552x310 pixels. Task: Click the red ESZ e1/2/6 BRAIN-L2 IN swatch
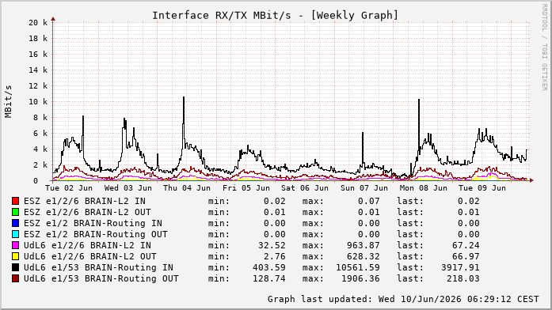point(15,201)
